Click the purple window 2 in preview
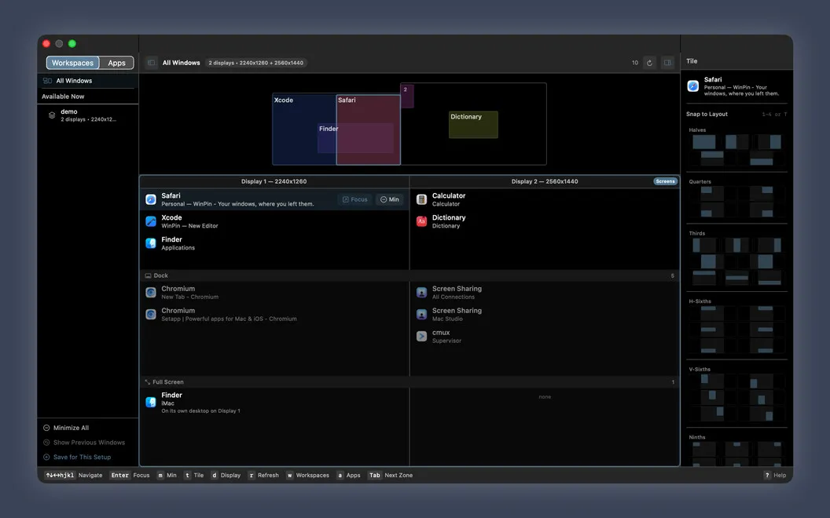The width and height of the screenshot is (830, 518). click(x=407, y=96)
